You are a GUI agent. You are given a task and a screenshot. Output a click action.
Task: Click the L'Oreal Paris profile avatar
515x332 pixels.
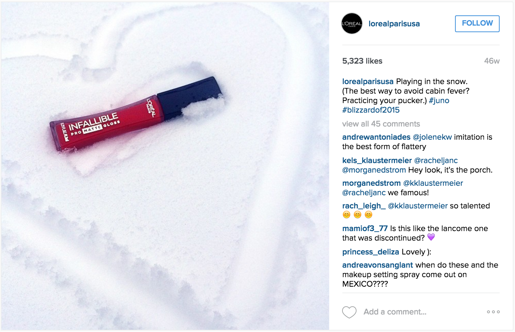coord(352,24)
